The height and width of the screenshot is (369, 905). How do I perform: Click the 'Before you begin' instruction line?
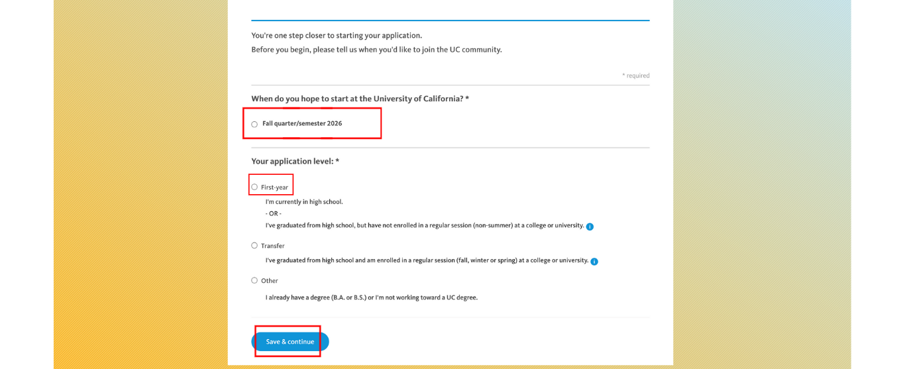(x=376, y=50)
